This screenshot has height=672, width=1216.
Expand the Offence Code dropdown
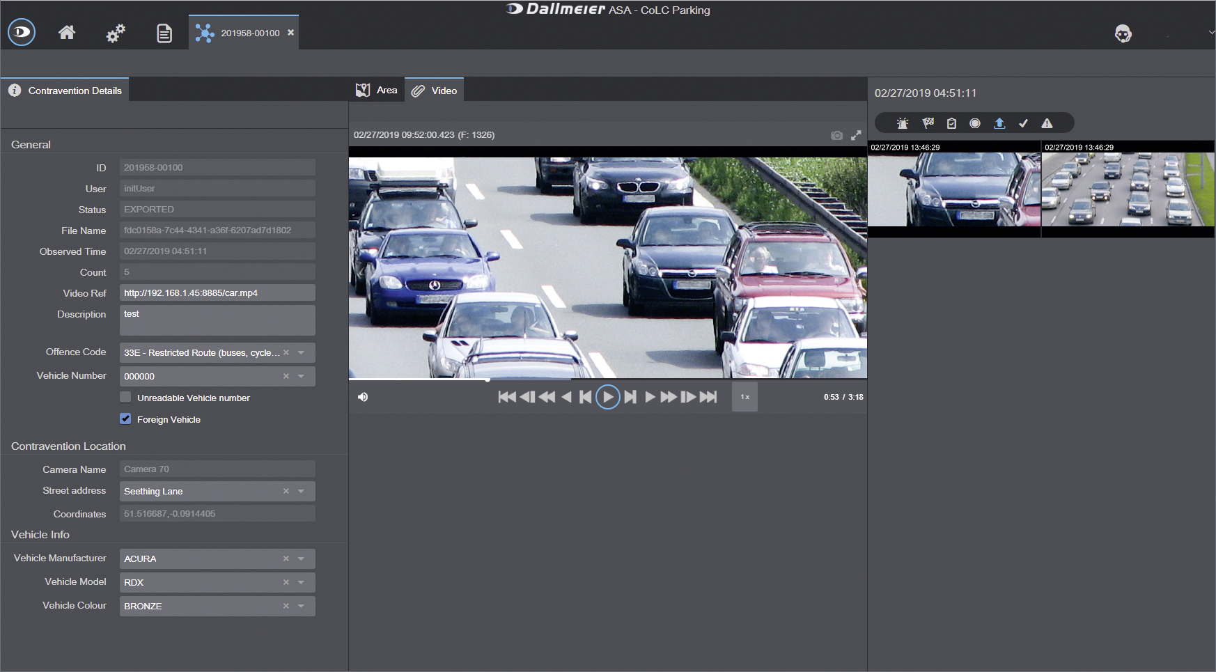301,353
